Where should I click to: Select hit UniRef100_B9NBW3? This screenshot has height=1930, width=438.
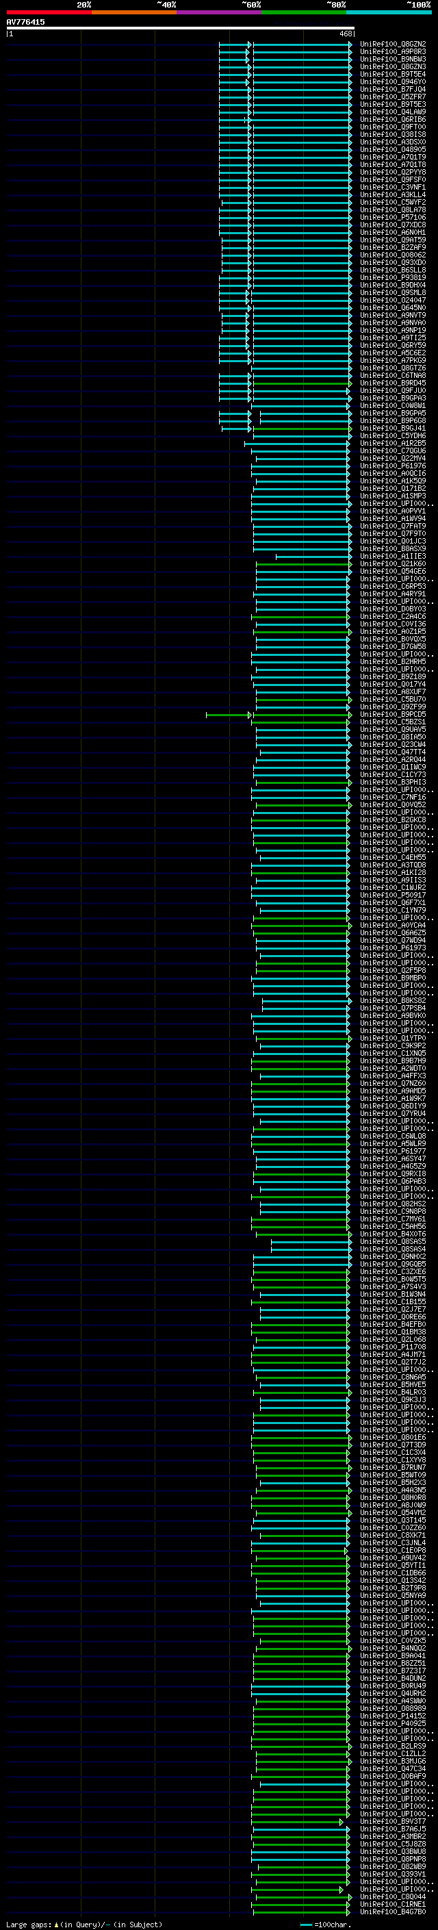click(x=393, y=59)
